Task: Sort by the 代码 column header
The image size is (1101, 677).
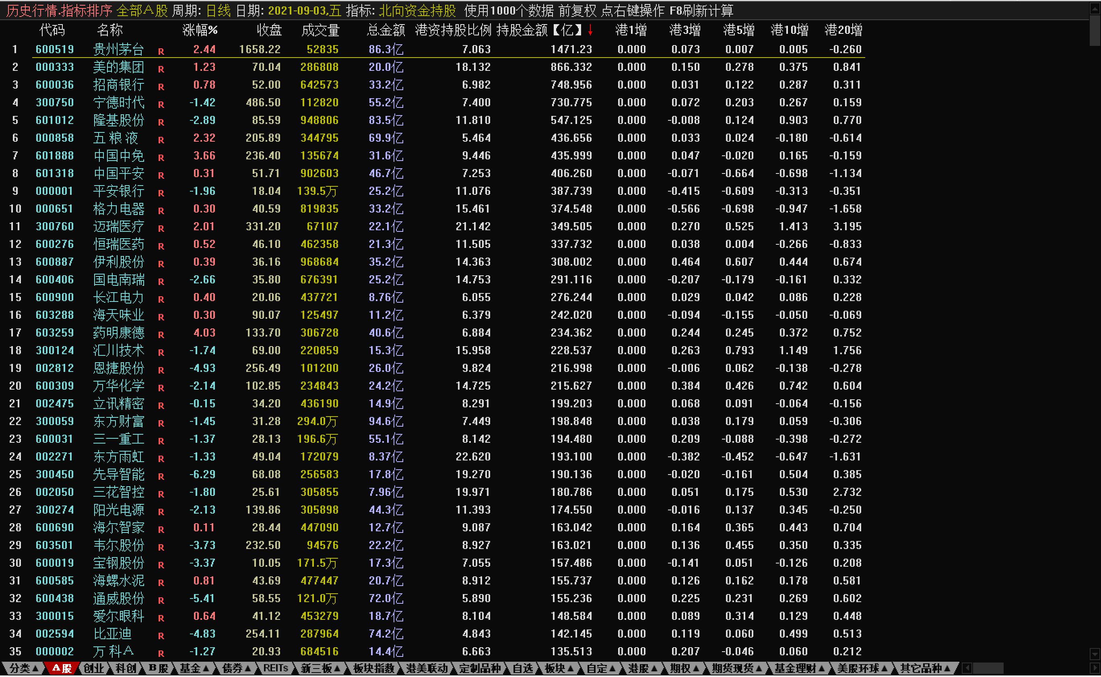Action: point(52,30)
